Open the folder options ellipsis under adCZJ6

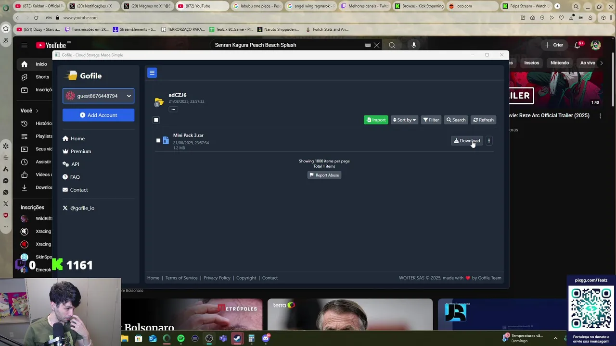(x=173, y=109)
